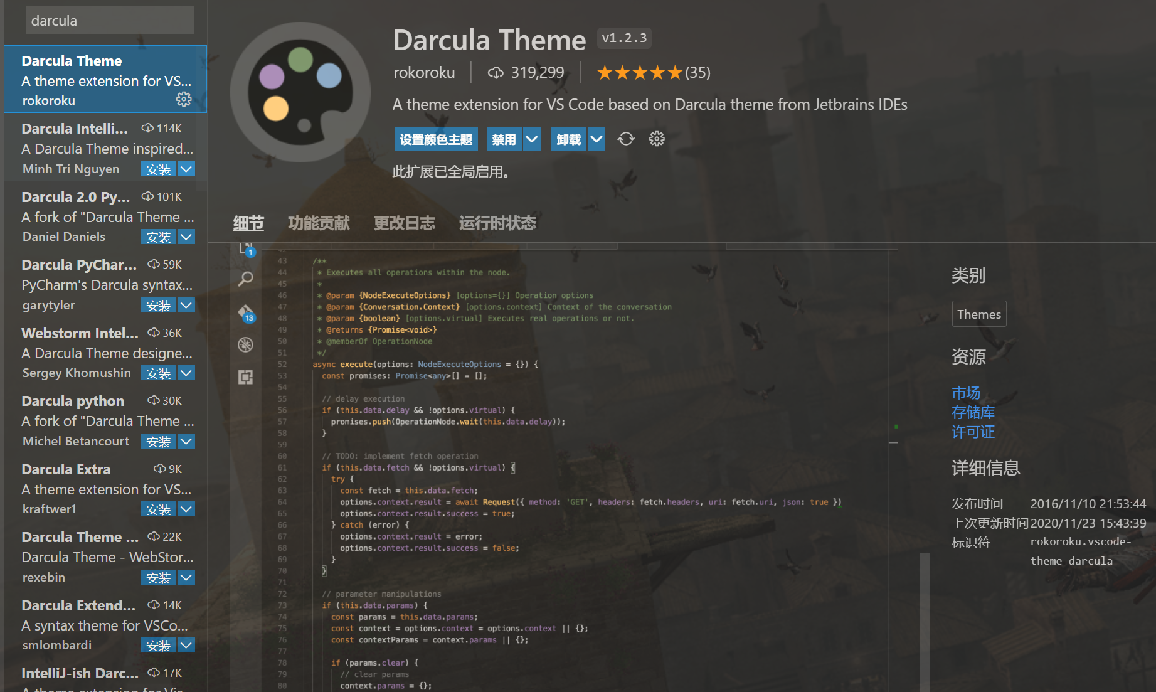Click download icon on Darcula Extra 9K
The height and width of the screenshot is (692, 1156).
[x=160, y=469]
